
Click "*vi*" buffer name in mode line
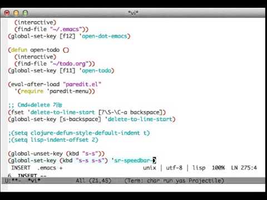pyautogui.click(x=34, y=181)
